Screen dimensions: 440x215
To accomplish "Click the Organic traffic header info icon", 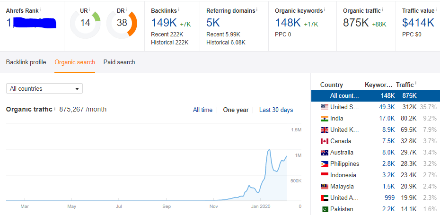I will coord(382,9).
